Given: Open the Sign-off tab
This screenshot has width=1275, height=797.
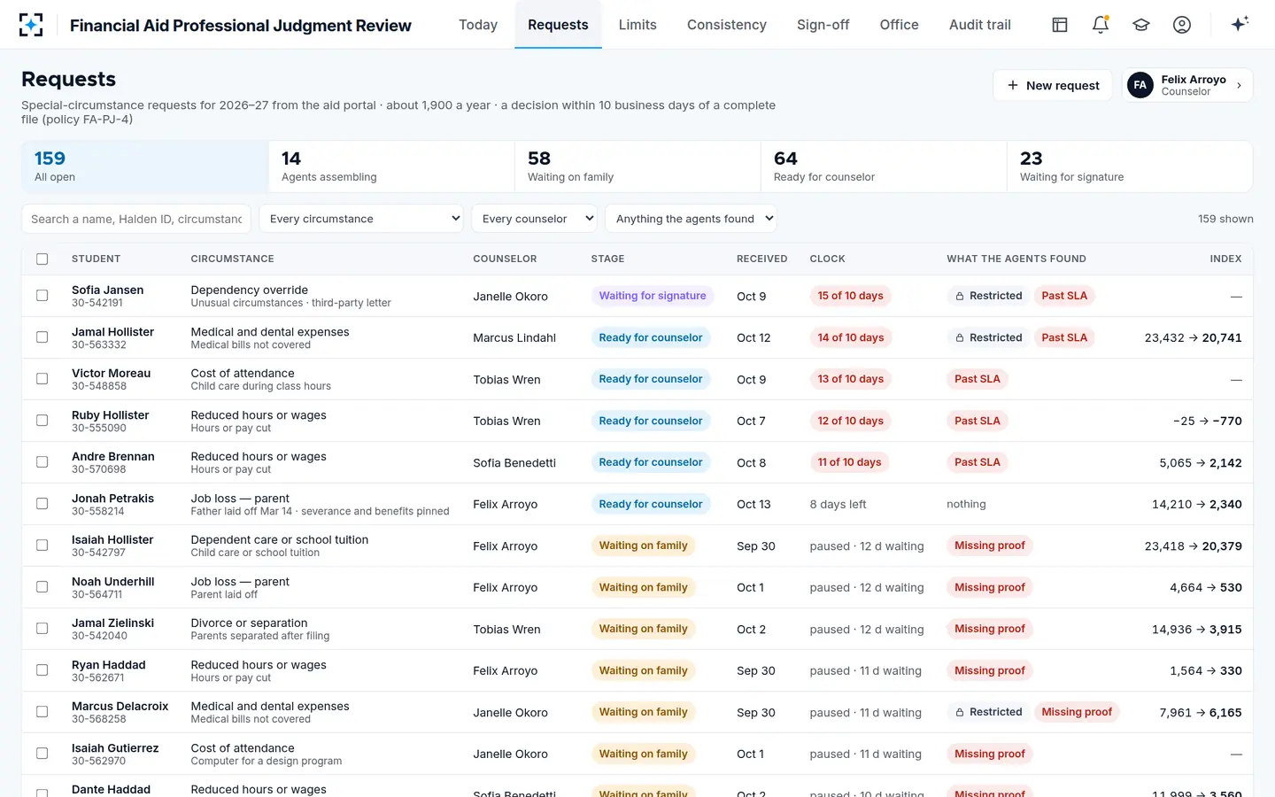Looking at the screenshot, I should click(x=823, y=25).
